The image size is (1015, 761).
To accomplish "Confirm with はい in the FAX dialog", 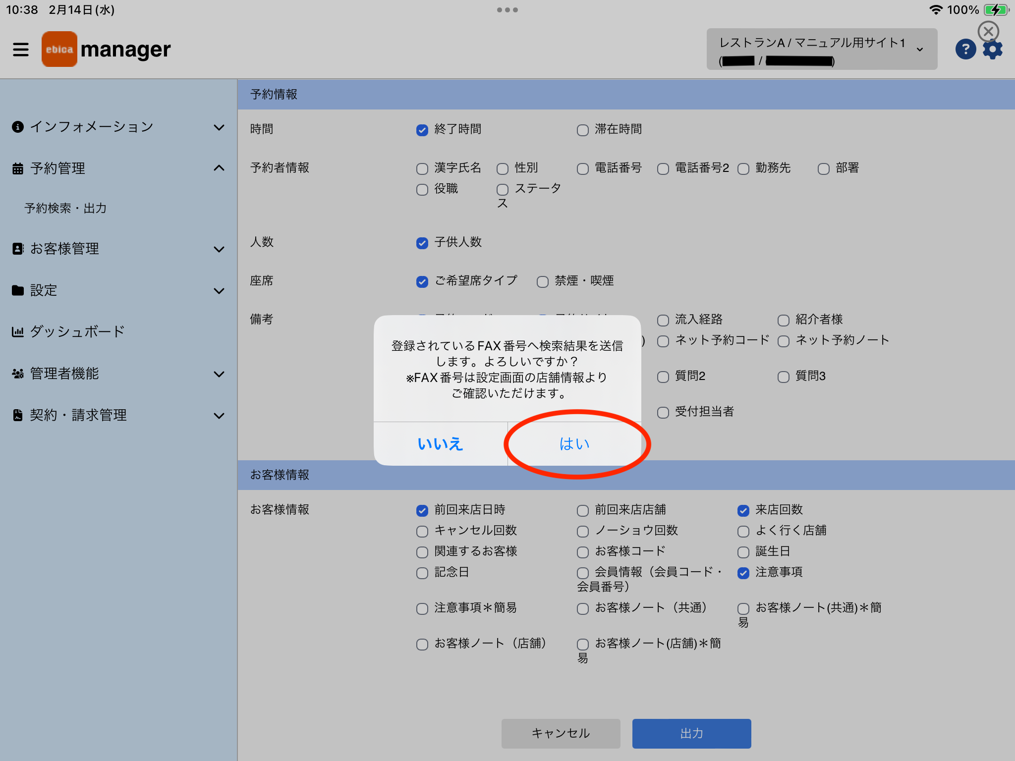I will [574, 444].
